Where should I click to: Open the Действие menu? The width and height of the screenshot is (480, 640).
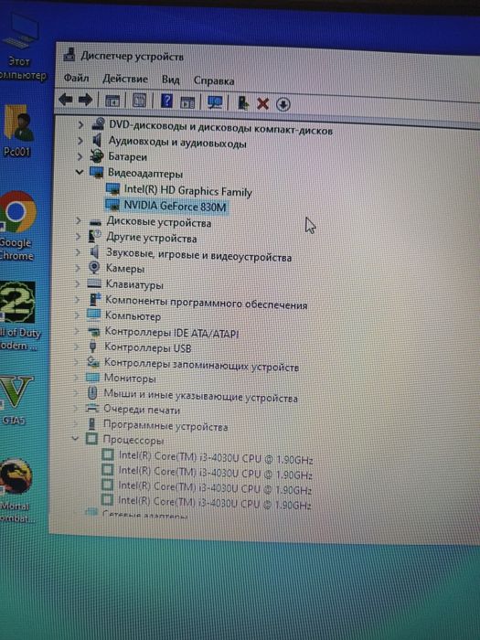(125, 79)
